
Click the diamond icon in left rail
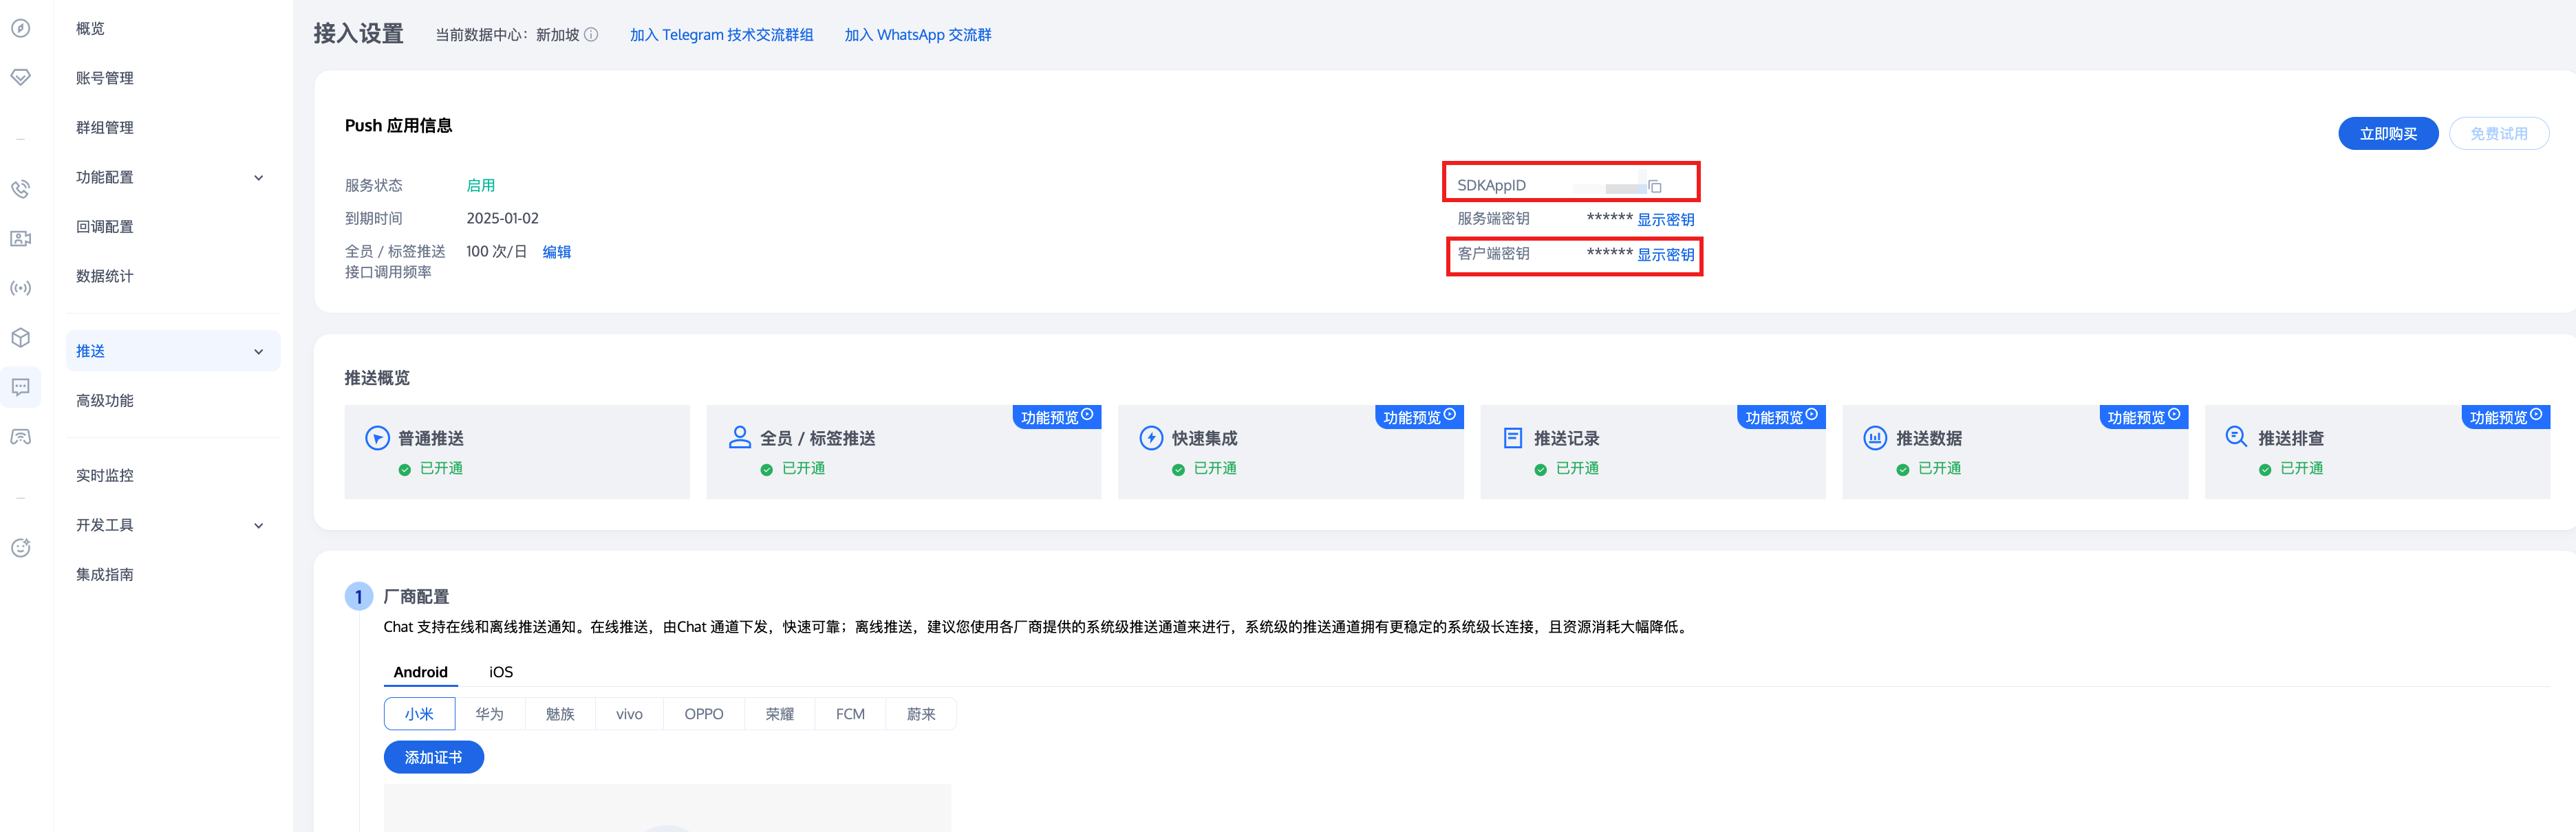(x=20, y=78)
